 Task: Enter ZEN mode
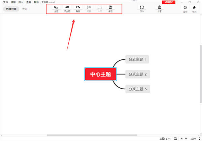pos(142,7)
